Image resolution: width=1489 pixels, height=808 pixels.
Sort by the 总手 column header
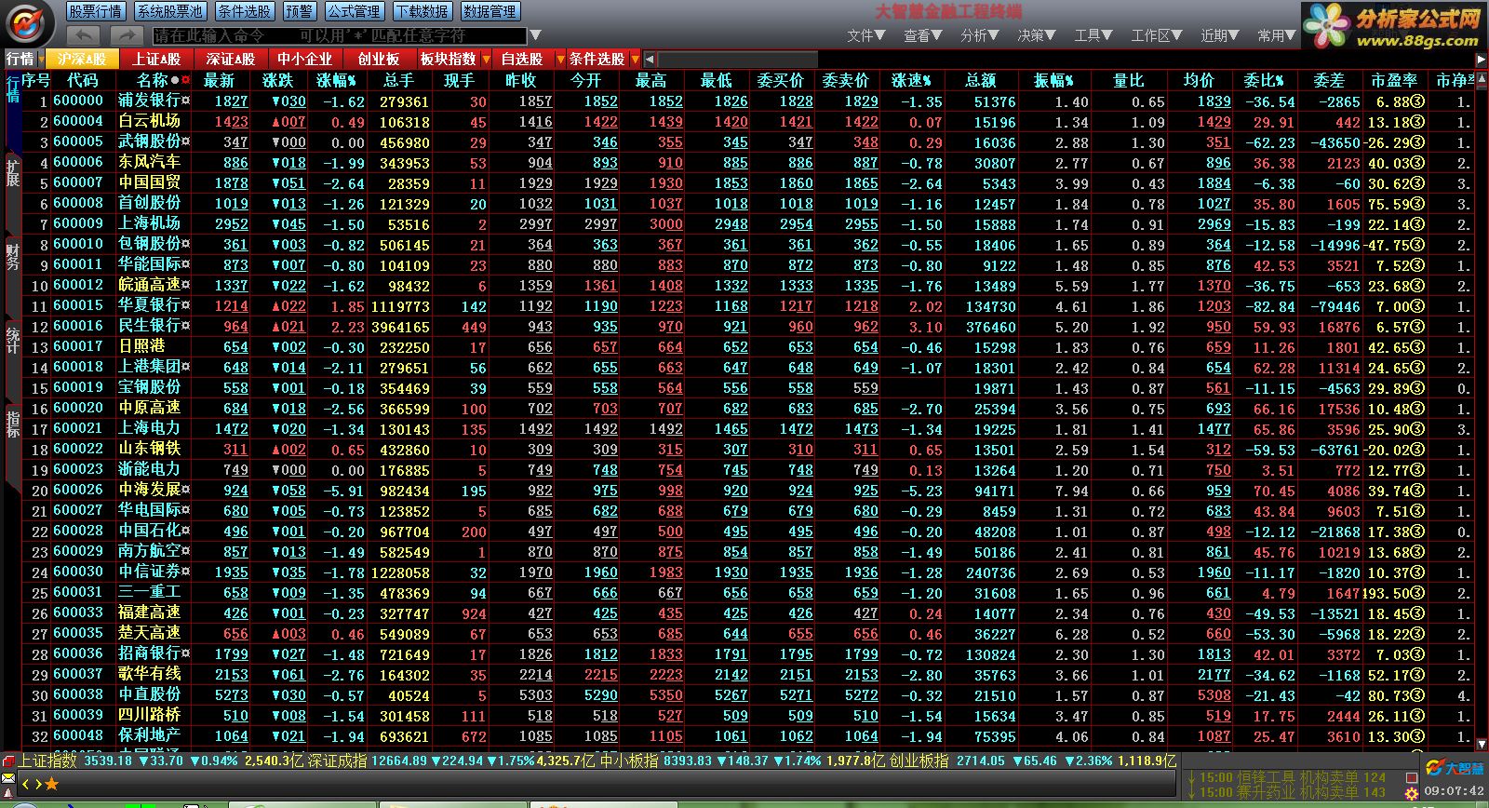tap(398, 80)
